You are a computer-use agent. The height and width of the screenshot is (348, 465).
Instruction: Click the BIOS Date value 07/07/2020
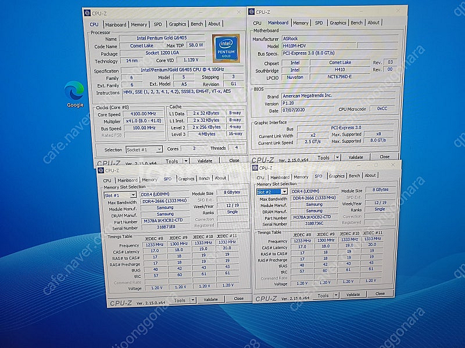[x=307, y=110]
